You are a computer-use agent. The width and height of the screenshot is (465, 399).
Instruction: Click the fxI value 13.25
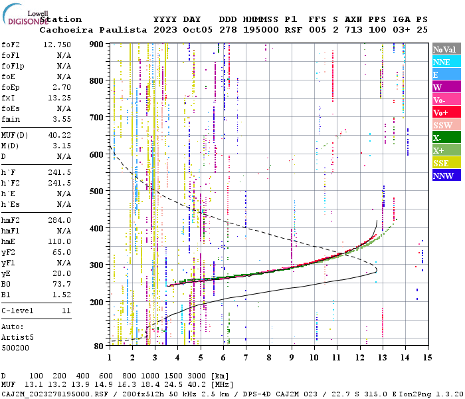click(59, 98)
